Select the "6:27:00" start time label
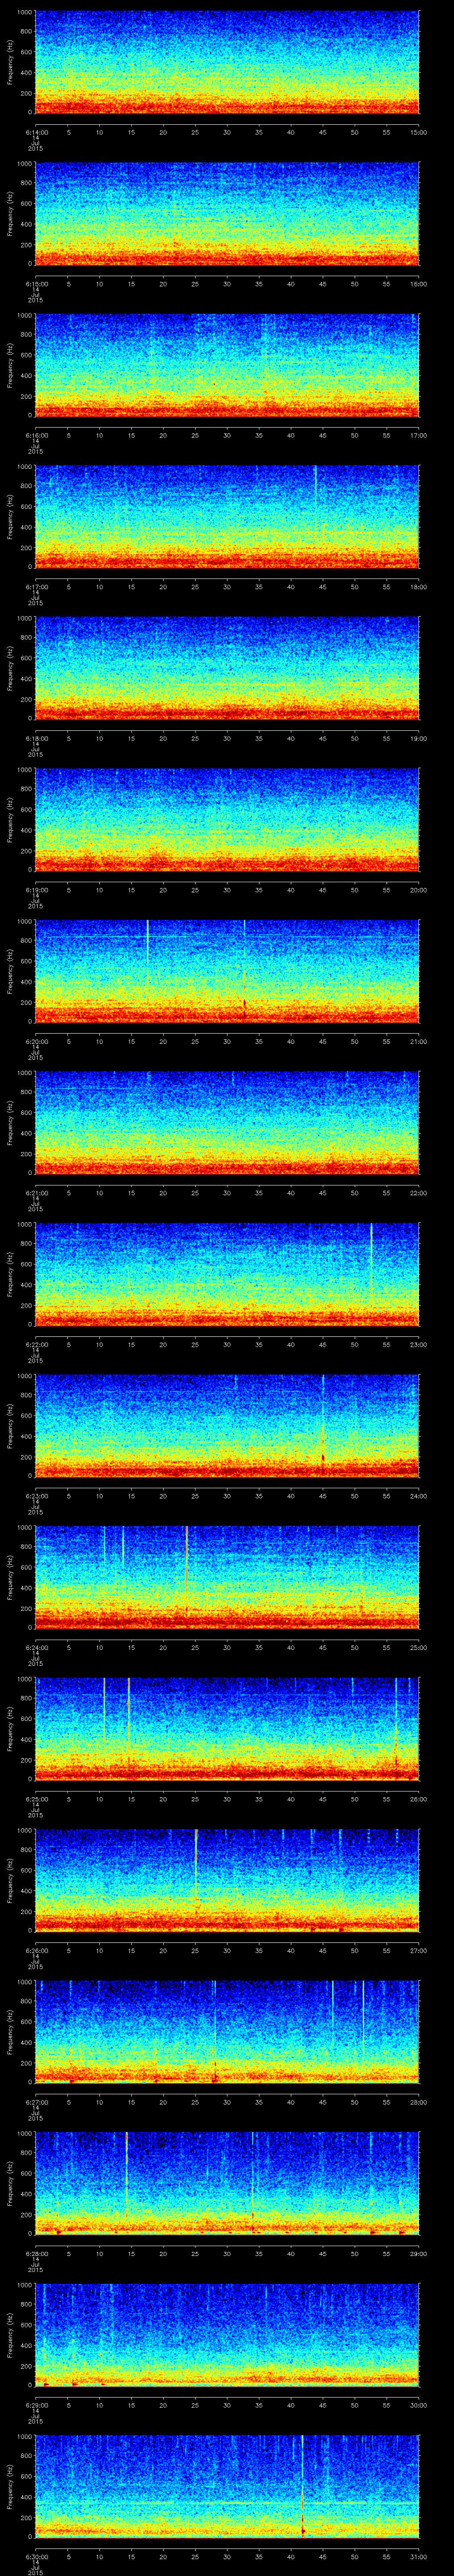This screenshot has width=454, height=2576. coord(36,2101)
